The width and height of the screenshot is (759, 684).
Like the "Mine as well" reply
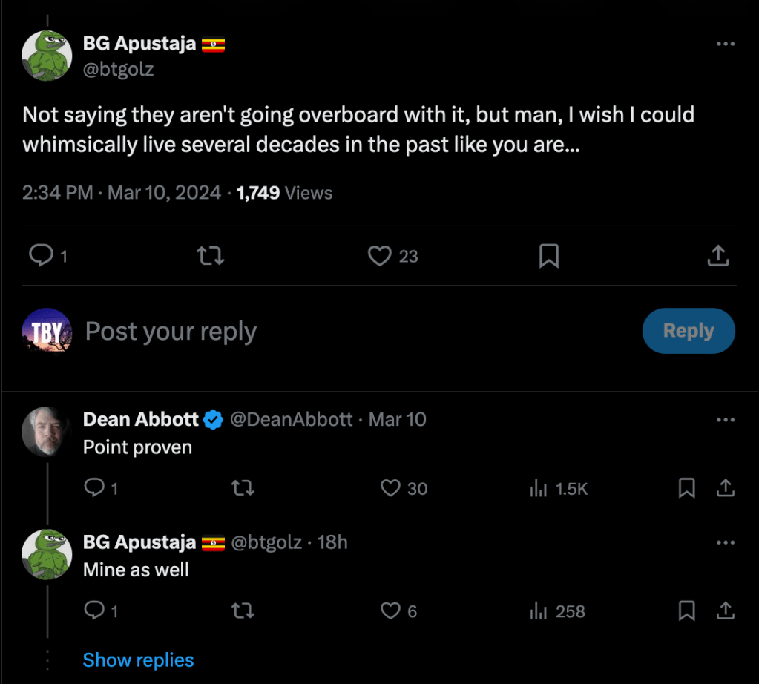click(x=390, y=611)
